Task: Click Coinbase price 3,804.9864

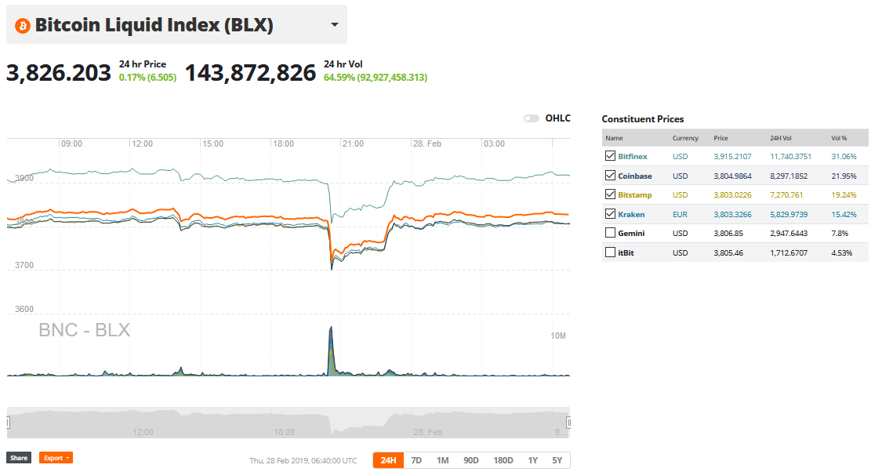Action: tap(732, 176)
